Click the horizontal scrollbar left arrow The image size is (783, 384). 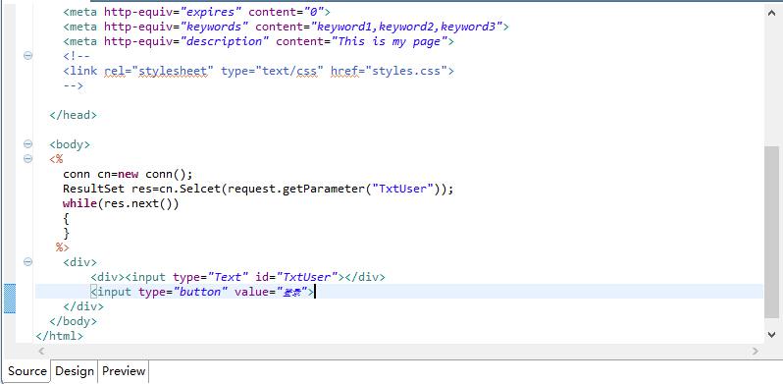click(x=41, y=352)
